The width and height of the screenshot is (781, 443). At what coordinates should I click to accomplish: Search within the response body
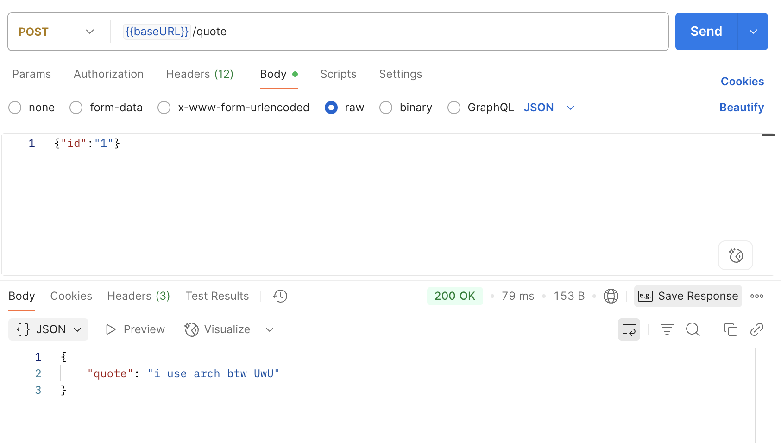pyautogui.click(x=693, y=329)
